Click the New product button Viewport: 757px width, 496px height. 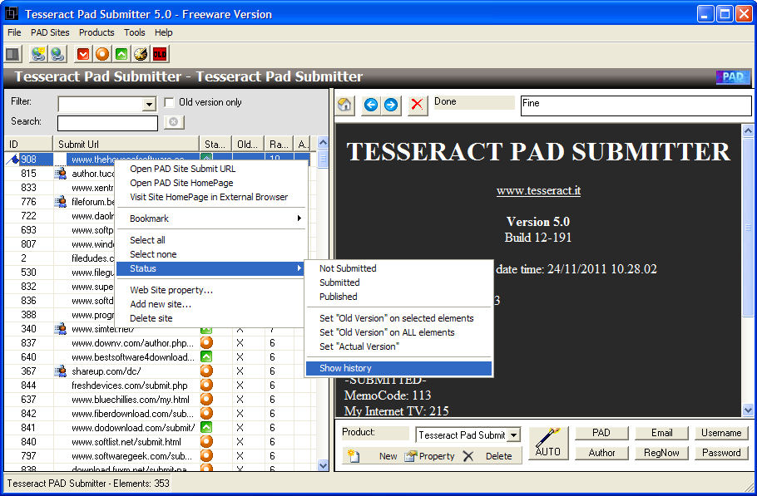372,456
